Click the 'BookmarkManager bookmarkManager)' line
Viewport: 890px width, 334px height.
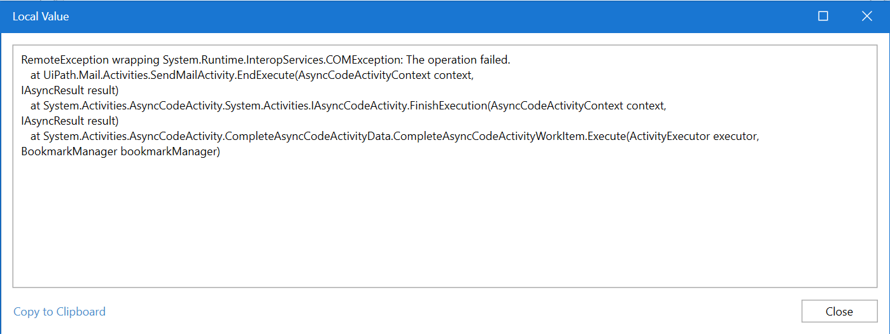tap(120, 151)
